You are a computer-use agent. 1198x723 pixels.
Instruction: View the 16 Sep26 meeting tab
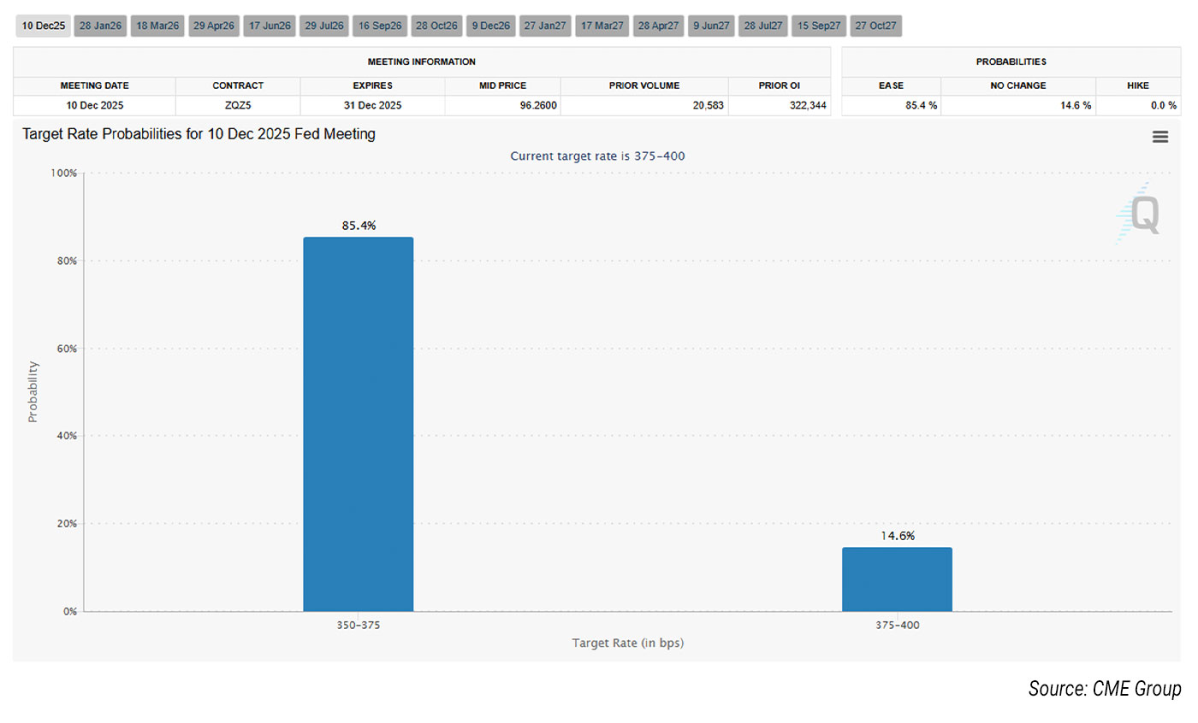[380, 26]
